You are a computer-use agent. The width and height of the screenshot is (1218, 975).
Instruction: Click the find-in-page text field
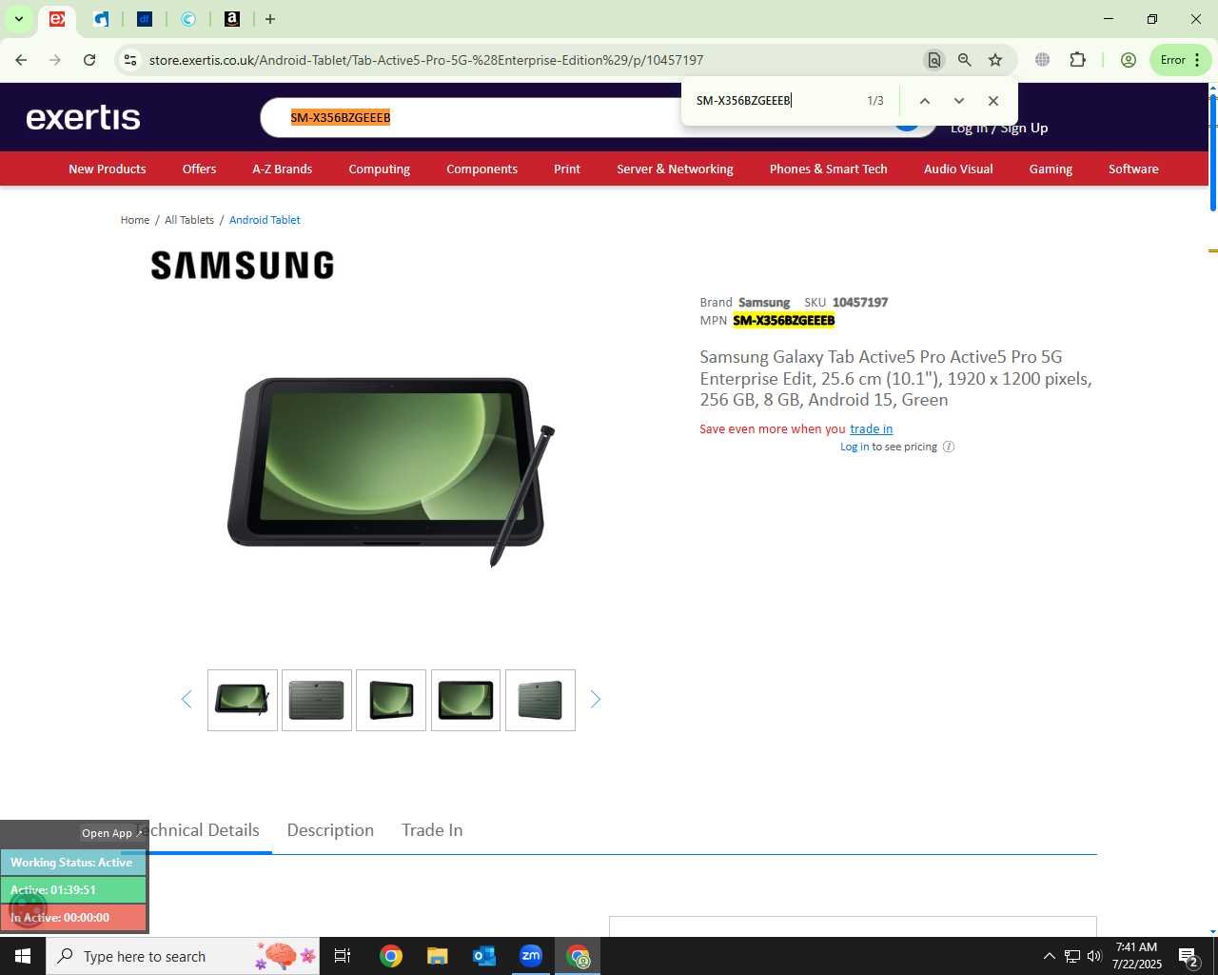click(776, 101)
